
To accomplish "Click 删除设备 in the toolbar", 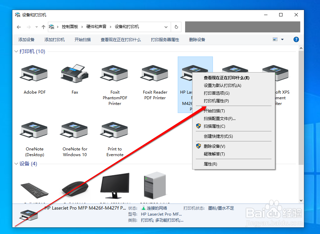I will pos(197,40).
